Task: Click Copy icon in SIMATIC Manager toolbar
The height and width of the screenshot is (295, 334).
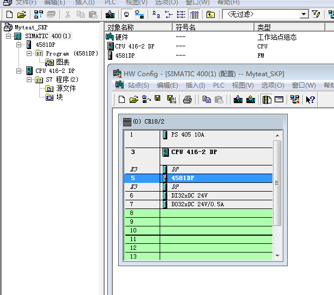Action: click(81, 15)
